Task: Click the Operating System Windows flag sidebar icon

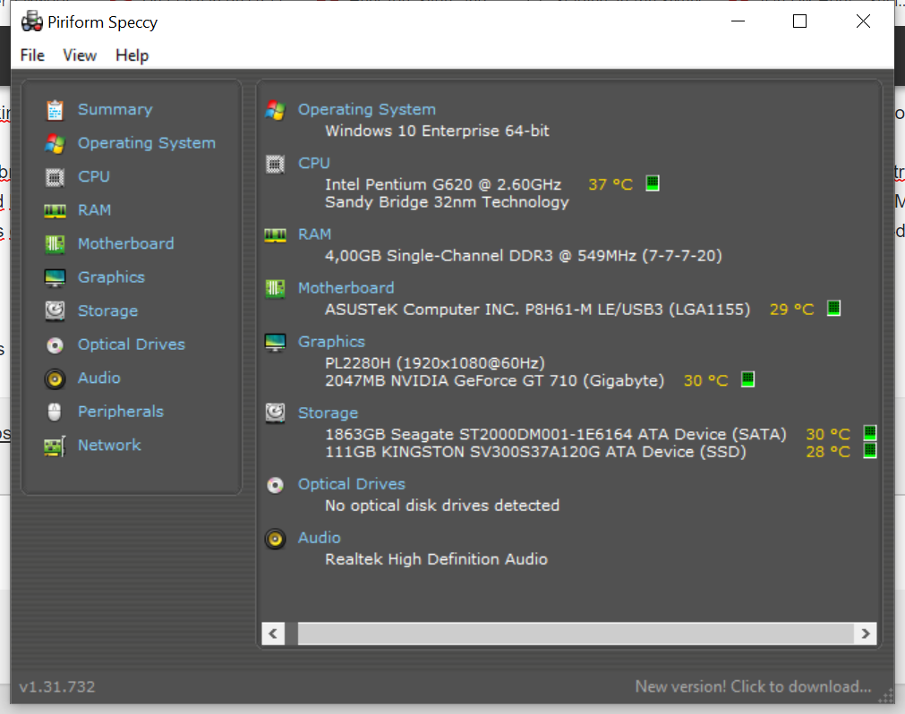Action: click(x=55, y=143)
